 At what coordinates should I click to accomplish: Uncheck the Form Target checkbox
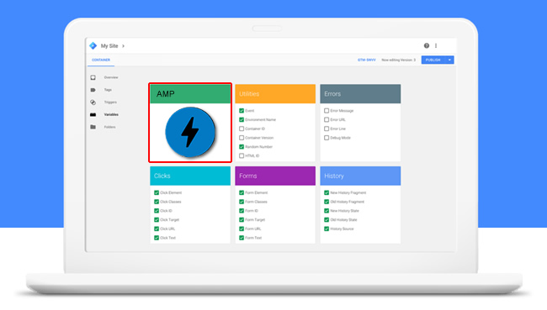(242, 220)
